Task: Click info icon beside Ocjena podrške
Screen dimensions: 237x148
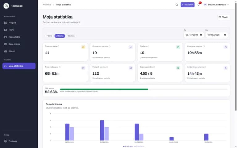Action: coord(154,67)
